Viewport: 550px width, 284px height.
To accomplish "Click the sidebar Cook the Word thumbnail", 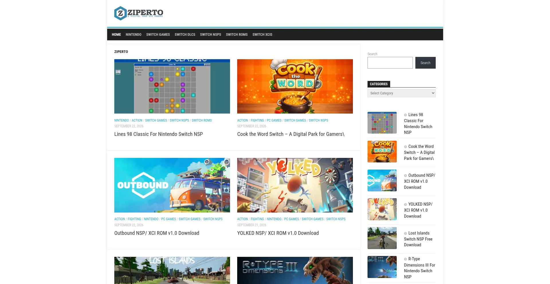I will pyautogui.click(x=382, y=152).
